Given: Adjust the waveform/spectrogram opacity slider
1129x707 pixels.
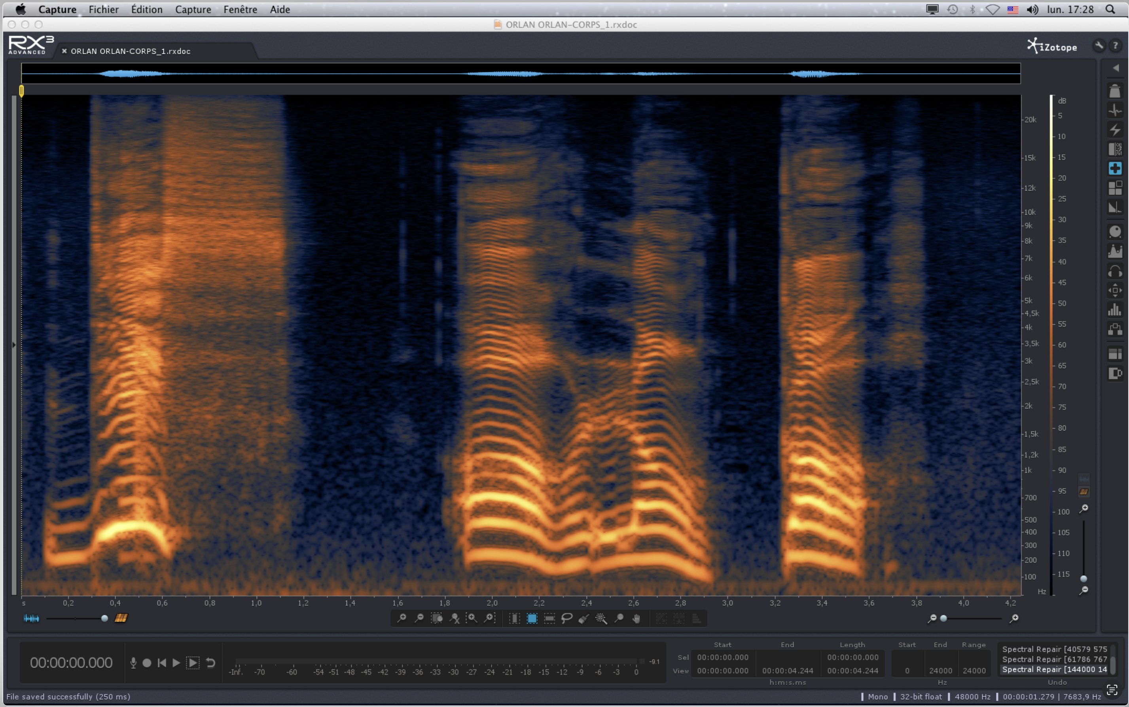Looking at the screenshot, I should point(104,618).
